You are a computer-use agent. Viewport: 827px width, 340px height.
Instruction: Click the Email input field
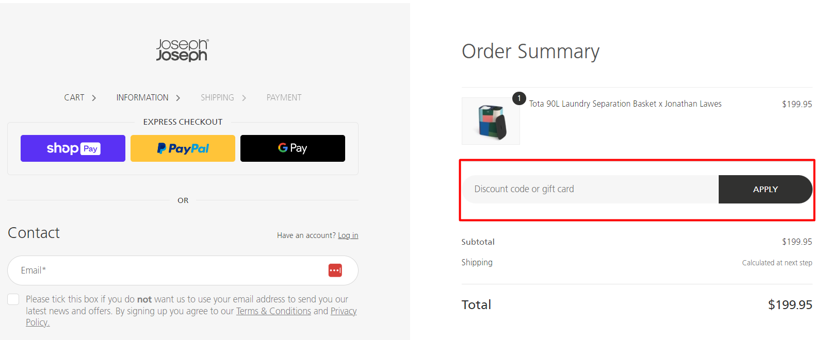pos(155,270)
